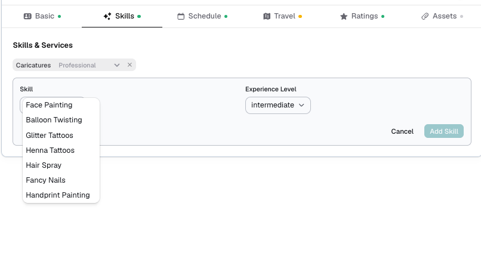Click the Assets paperclip icon
This screenshot has width=481, height=277.
(425, 16)
